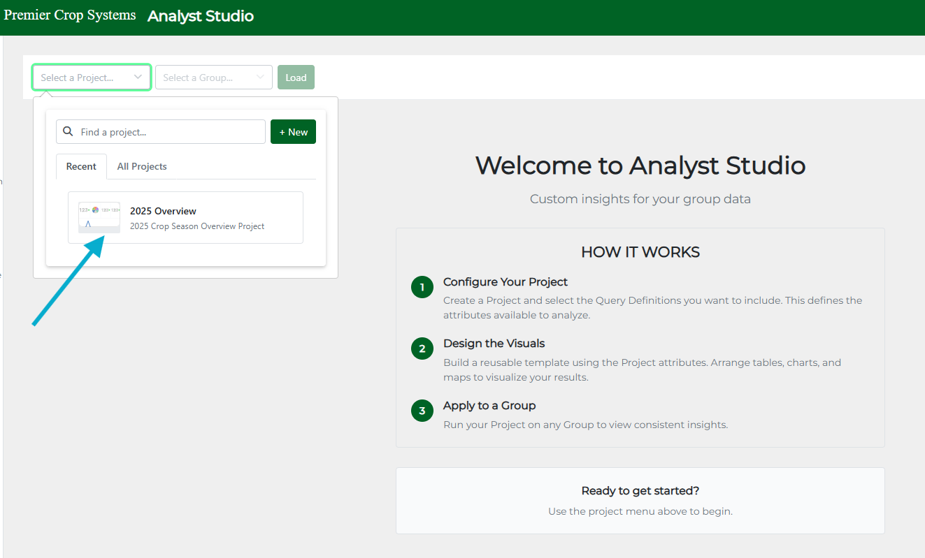Image resolution: width=925 pixels, height=558 pixels.
Task: Click the step 2 numbered circle
Action: (422, 348)
